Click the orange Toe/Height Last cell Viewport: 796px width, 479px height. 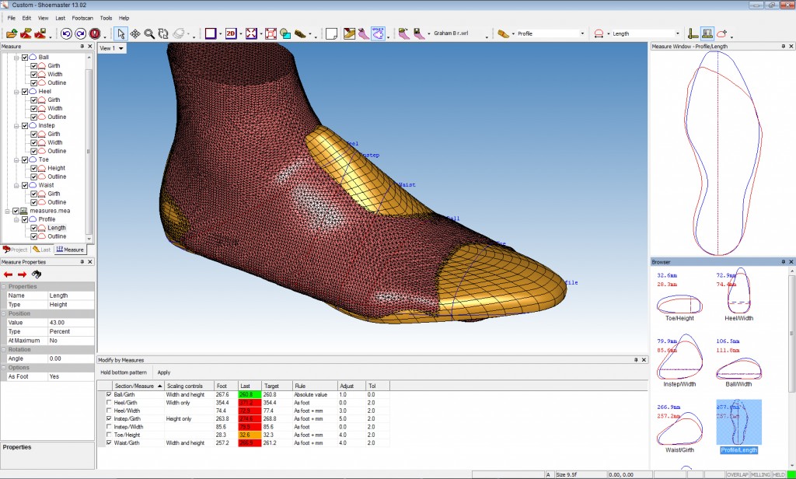[250, 435]
